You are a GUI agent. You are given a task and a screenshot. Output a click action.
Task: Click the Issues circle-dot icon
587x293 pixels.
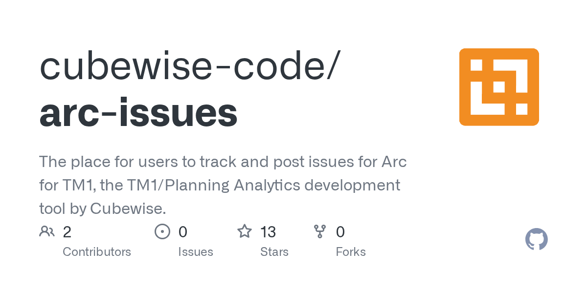pos(162,231)
